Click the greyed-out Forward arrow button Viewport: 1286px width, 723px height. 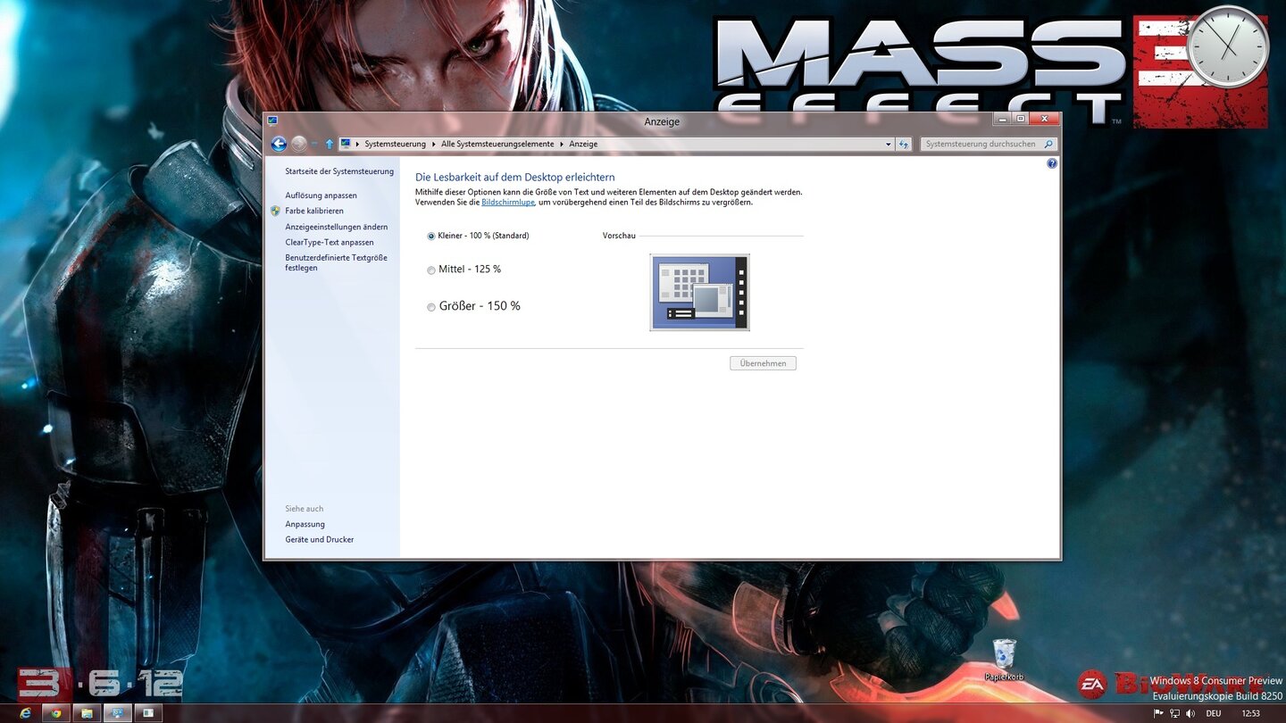click(x=299, y=144)
